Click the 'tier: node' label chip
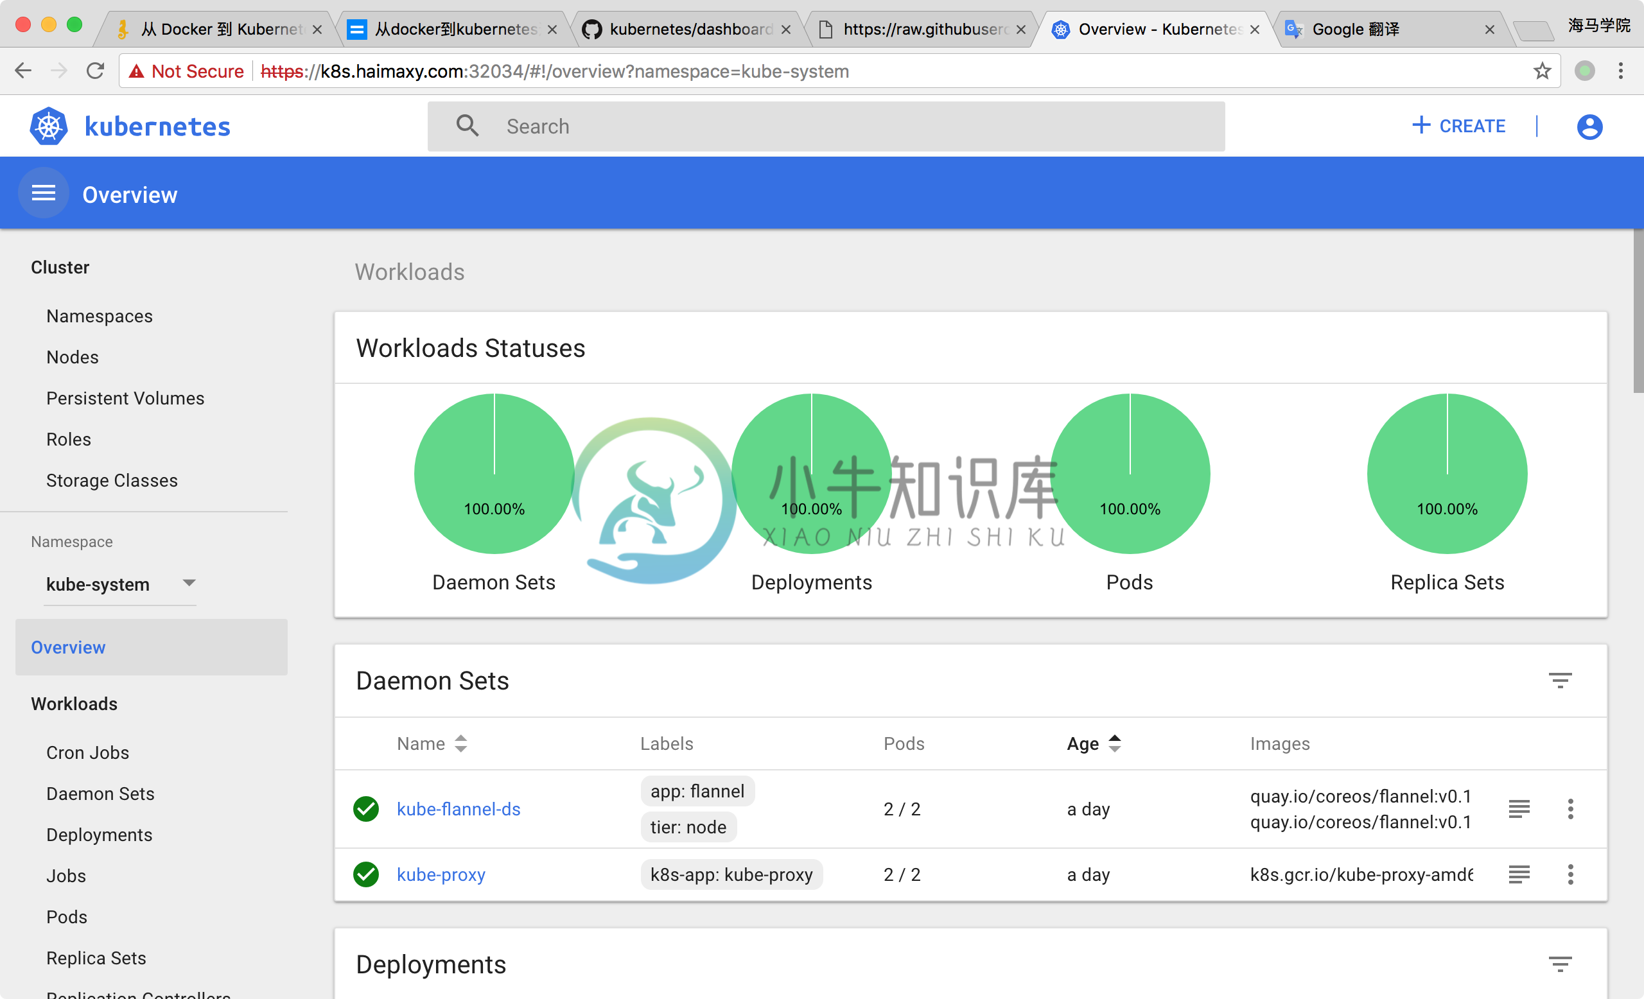1644x999 pixels. point(688,827)
